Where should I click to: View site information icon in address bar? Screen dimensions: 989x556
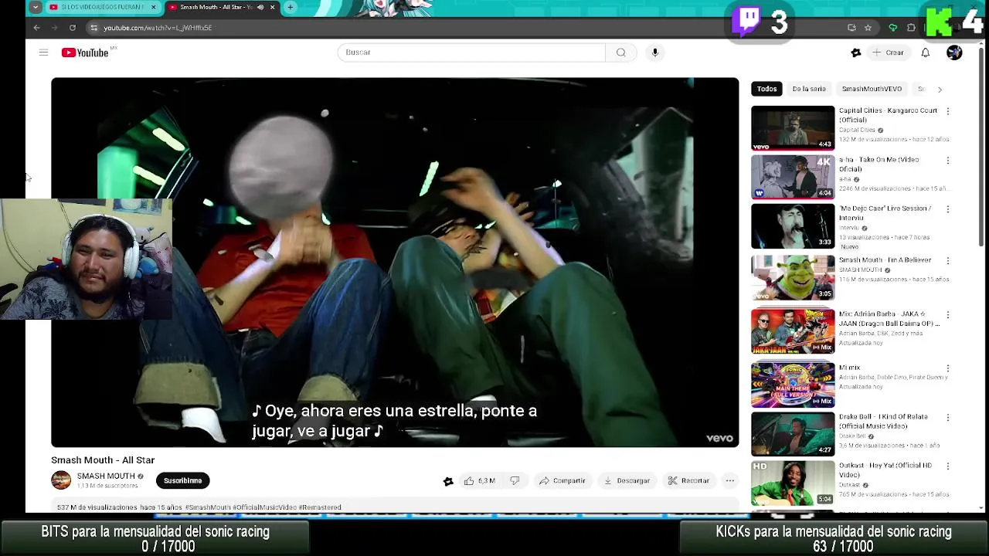tap(93, 28)
